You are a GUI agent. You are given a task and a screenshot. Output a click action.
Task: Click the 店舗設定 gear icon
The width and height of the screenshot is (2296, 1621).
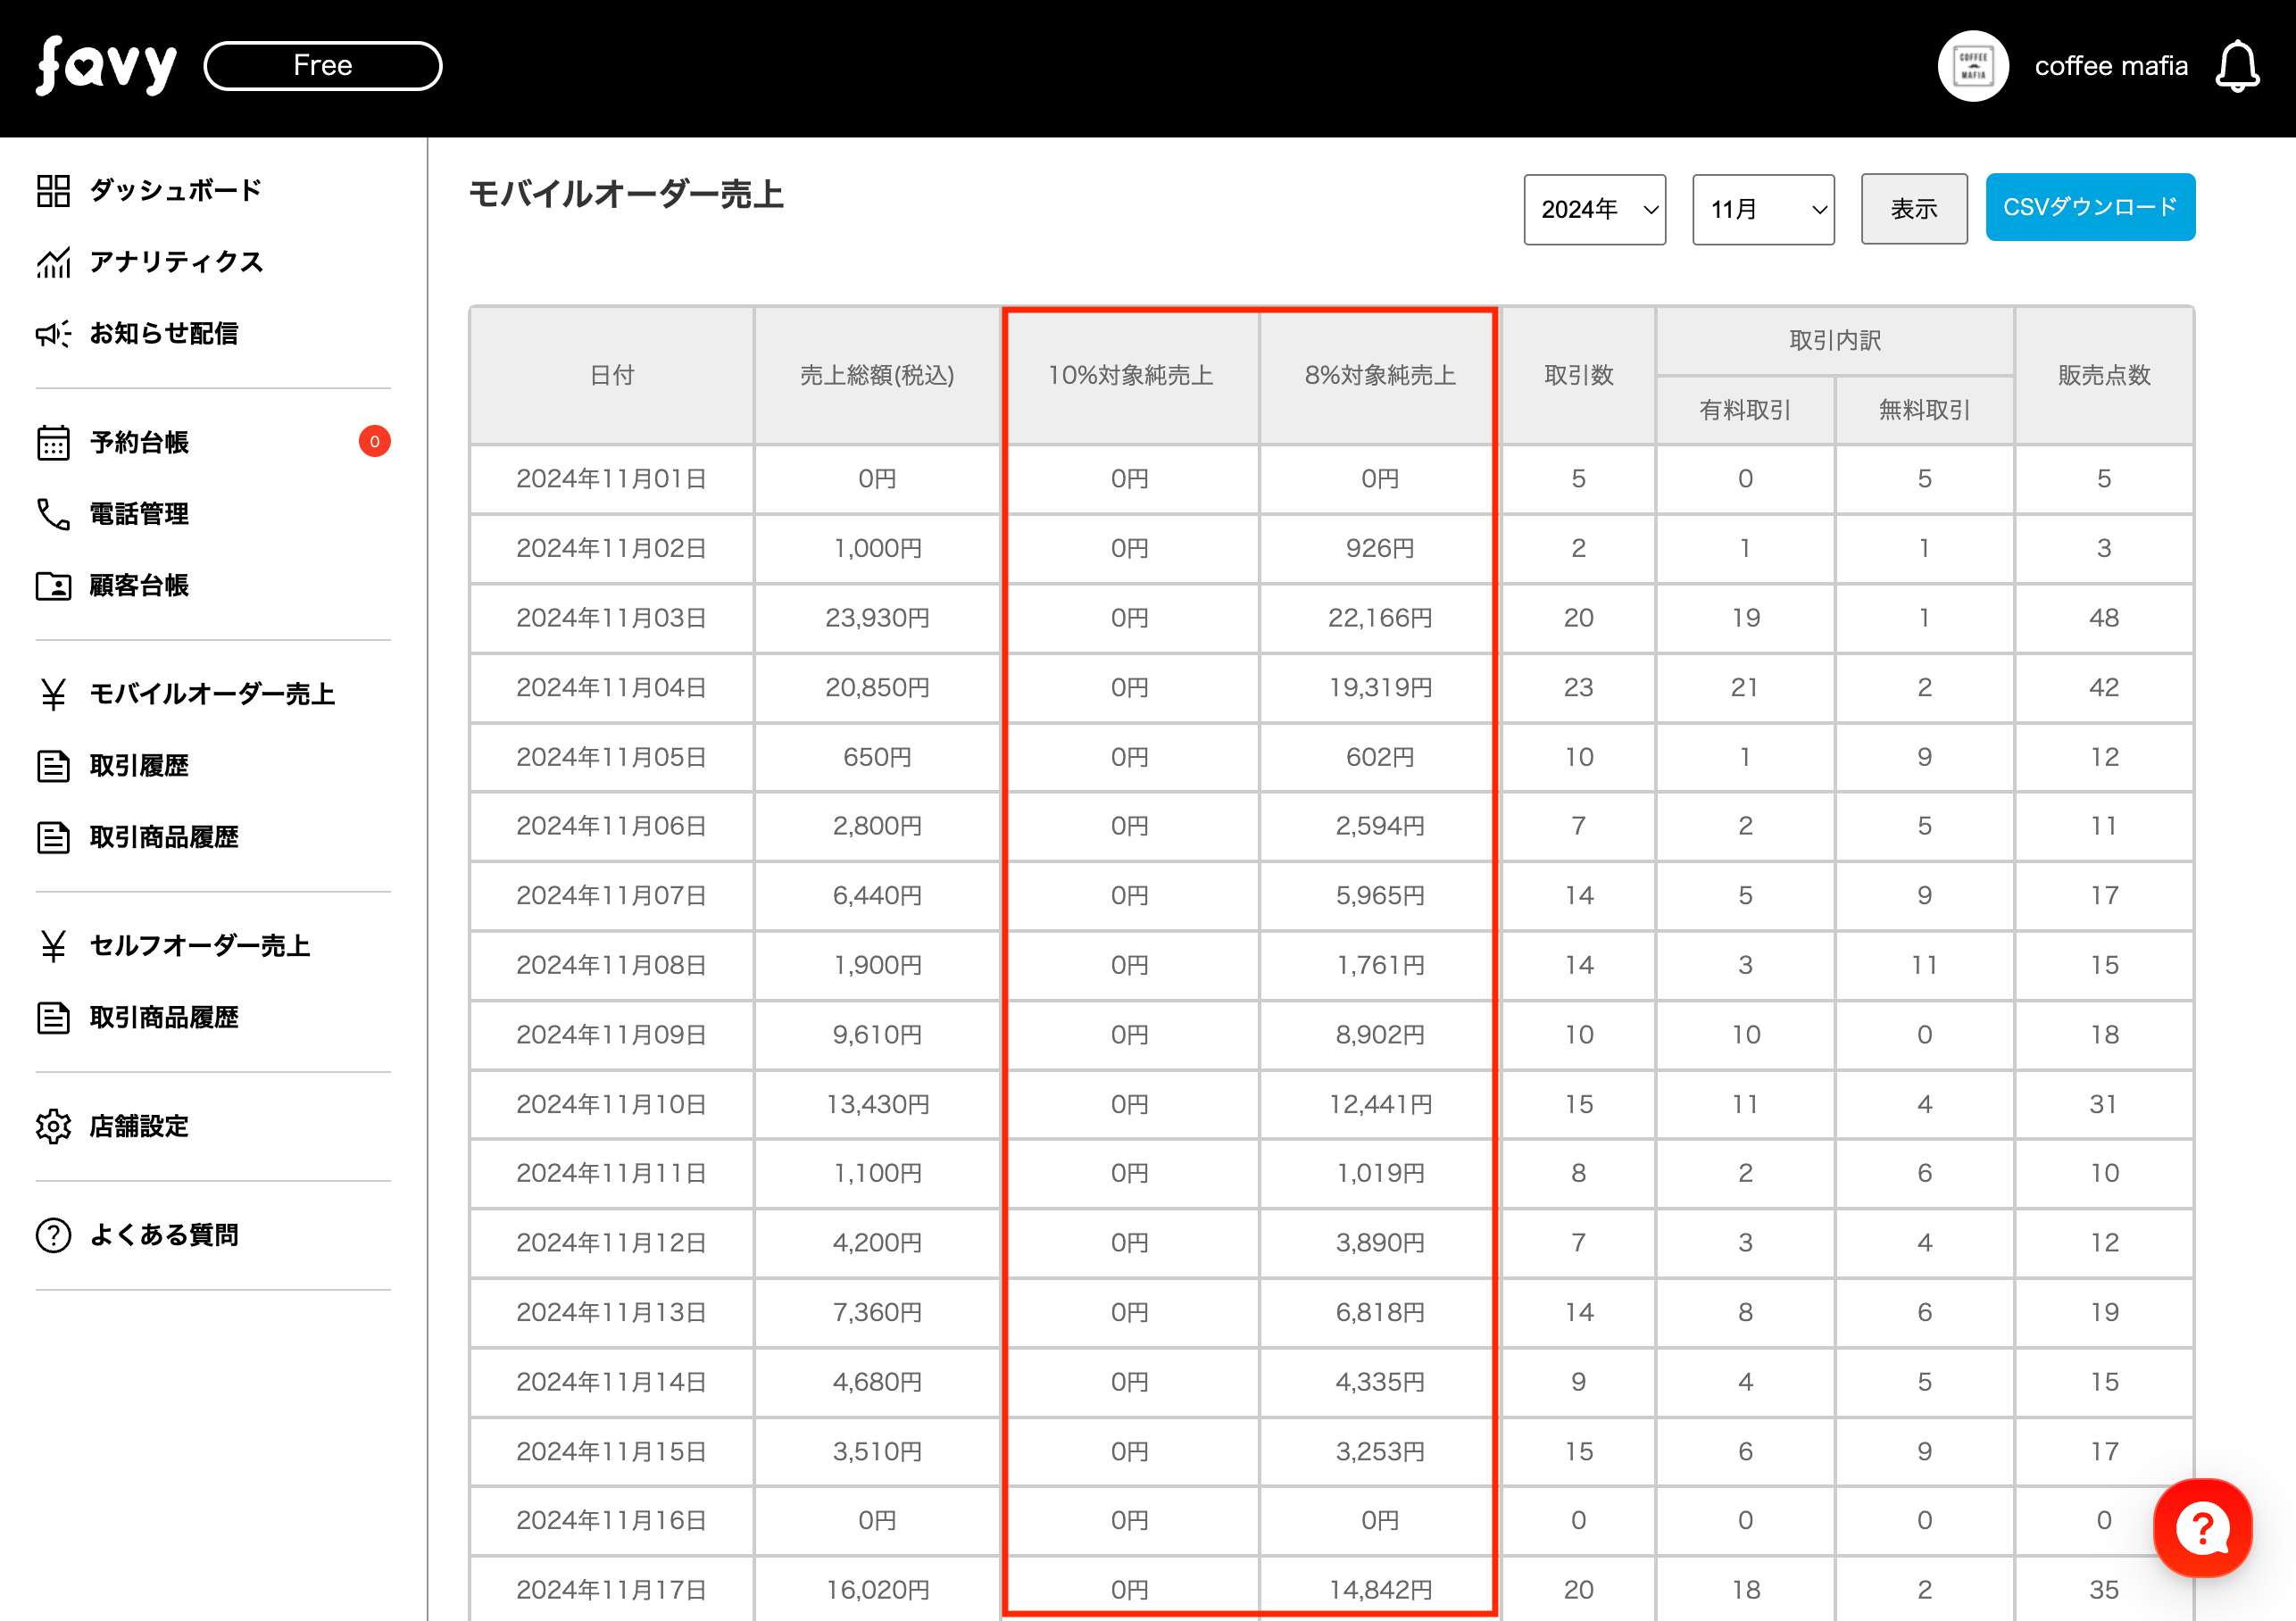point(53,1126)
